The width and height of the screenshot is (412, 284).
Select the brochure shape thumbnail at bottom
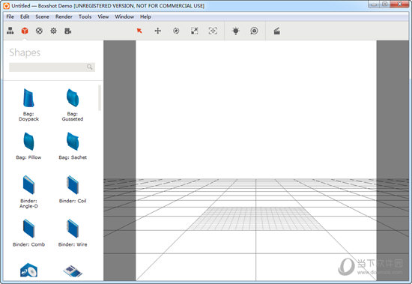(73, 271)
